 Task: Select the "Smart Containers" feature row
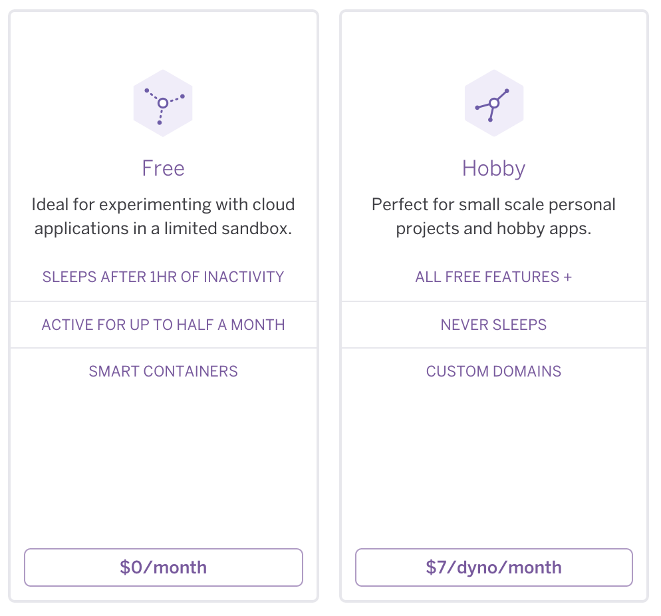(x=163, y=371)
